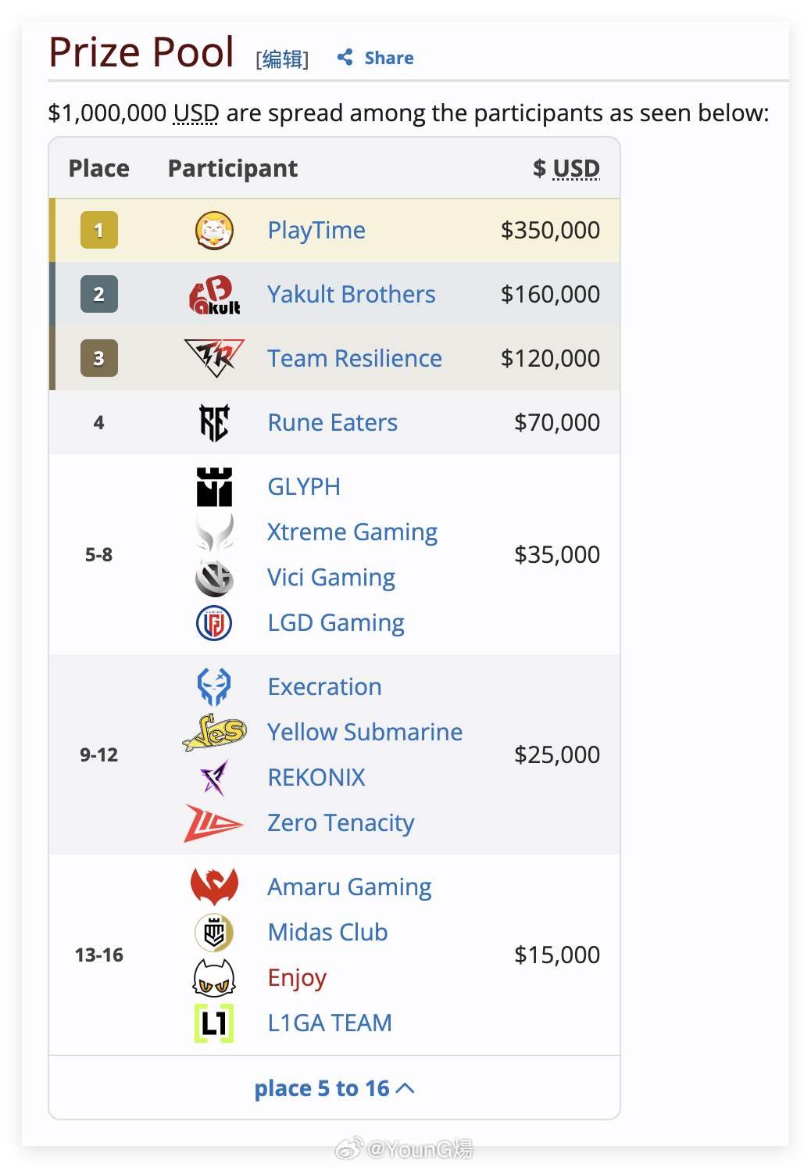Collapse the place 5 to 16 rows
811x1168 pixels.
pos(334,1088)
